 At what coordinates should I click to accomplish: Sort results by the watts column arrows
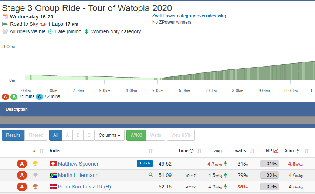pos(253,151)
